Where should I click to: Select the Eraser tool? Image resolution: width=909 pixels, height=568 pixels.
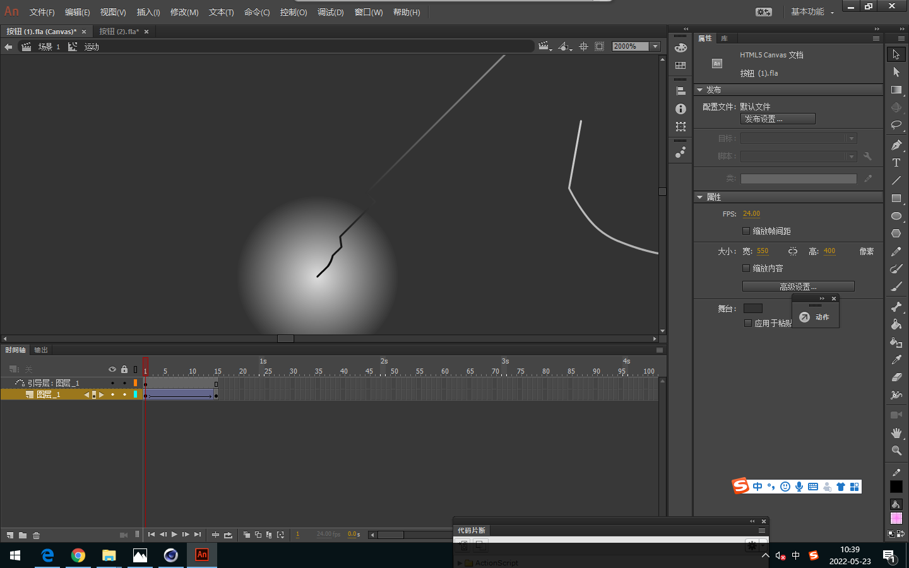click(896, 377)
